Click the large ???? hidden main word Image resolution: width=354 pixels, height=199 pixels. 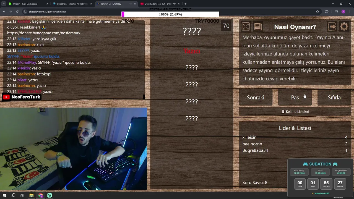click(192, 32)
